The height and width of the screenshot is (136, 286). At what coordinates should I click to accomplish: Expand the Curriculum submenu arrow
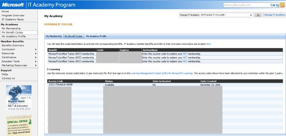point(36,49)
